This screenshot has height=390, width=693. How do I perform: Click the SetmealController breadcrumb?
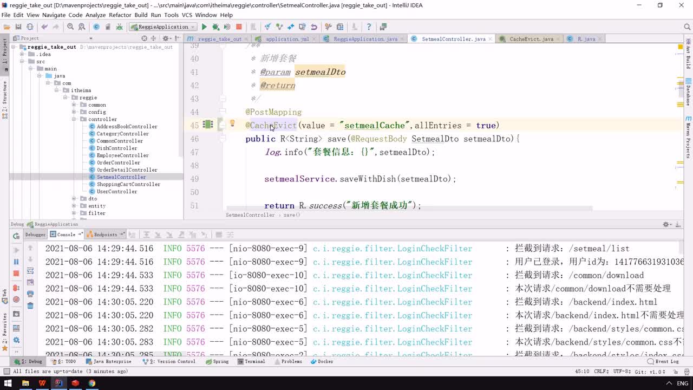click(x=250, y=215)
